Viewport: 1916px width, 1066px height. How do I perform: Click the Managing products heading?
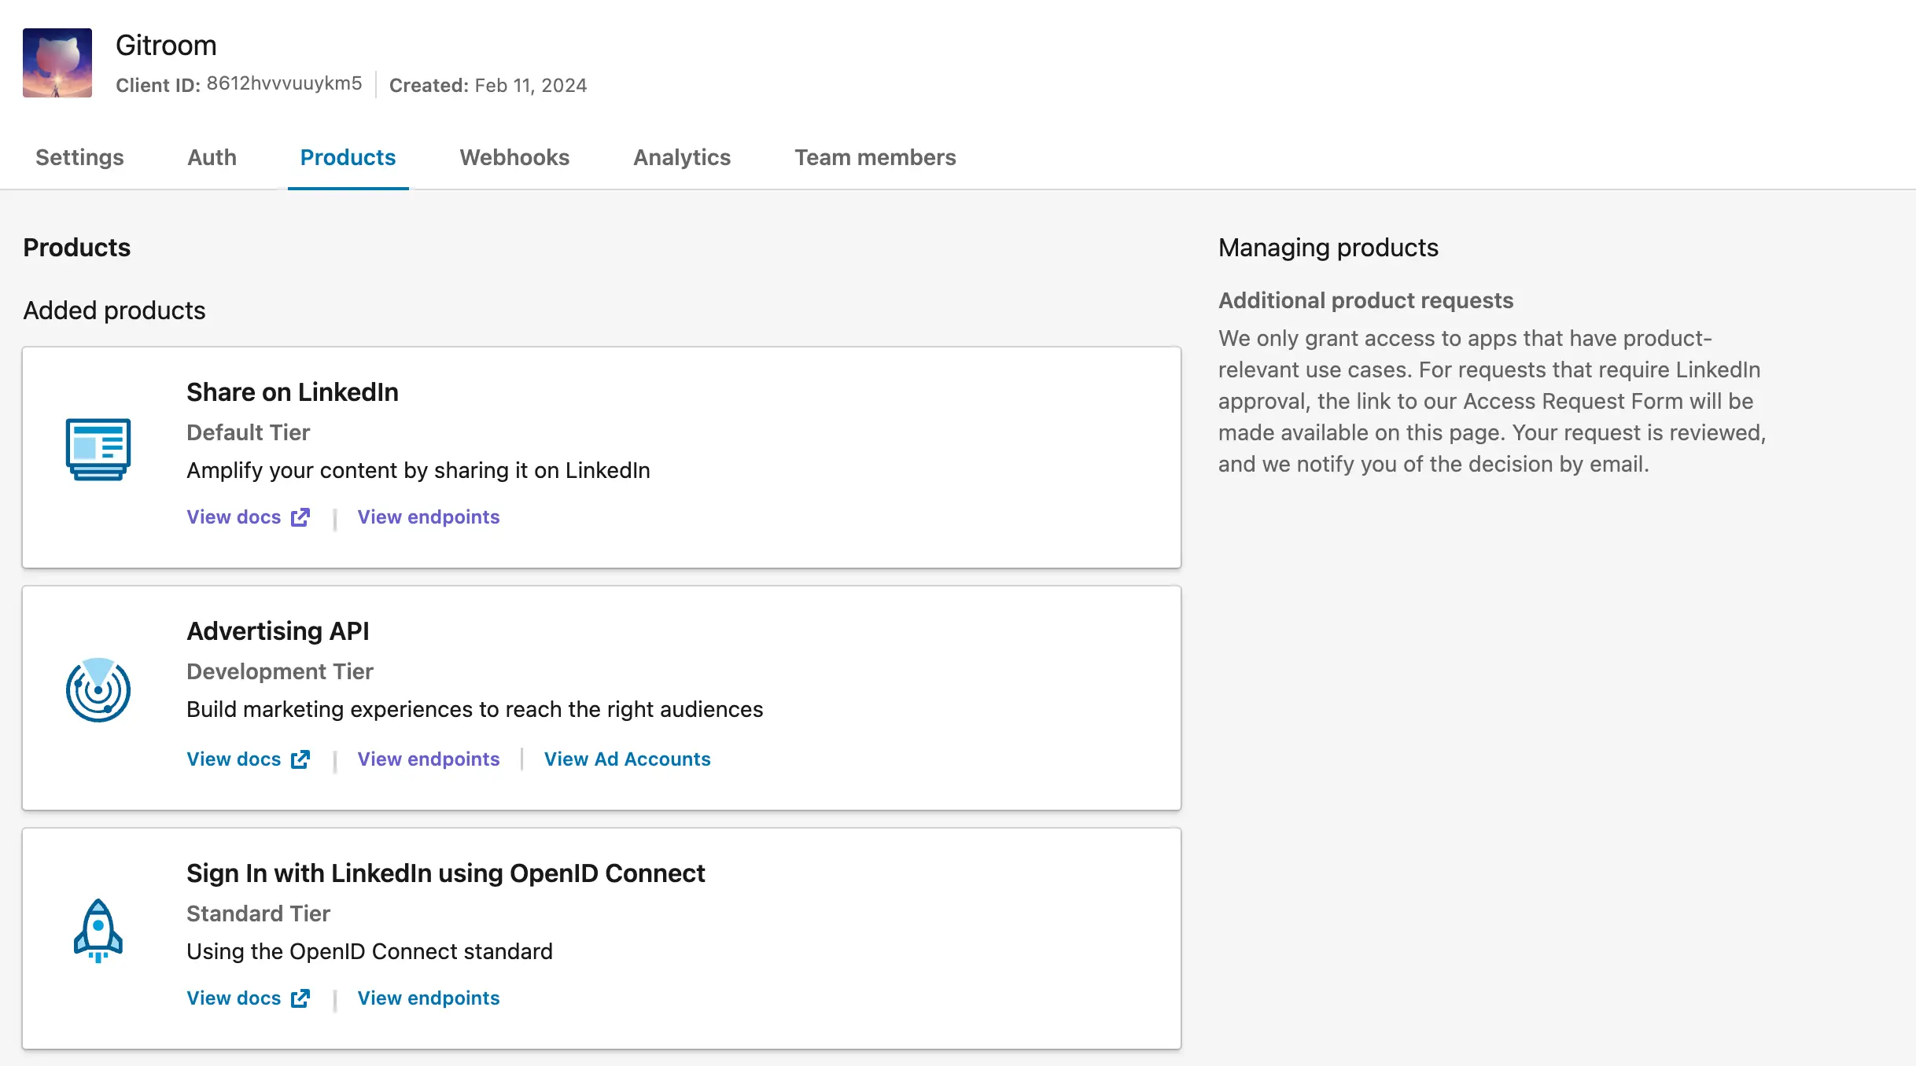[1328, 248]
